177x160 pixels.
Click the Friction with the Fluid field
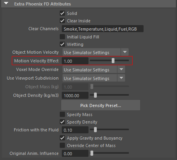(75, 130)
